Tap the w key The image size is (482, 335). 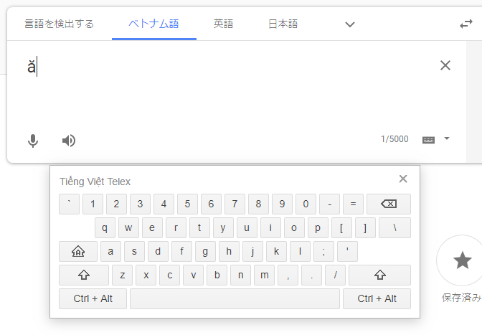click(x=128, y=227)
